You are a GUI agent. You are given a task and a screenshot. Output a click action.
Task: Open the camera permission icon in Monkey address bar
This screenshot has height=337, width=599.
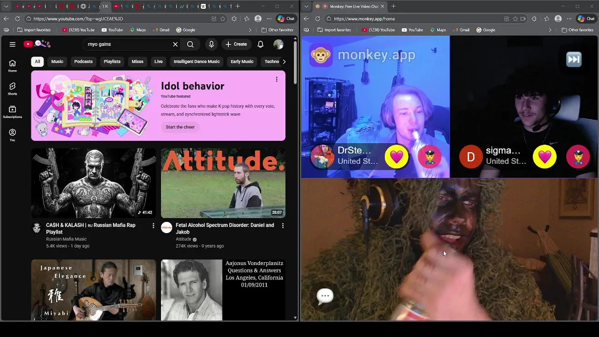(523, 19)
